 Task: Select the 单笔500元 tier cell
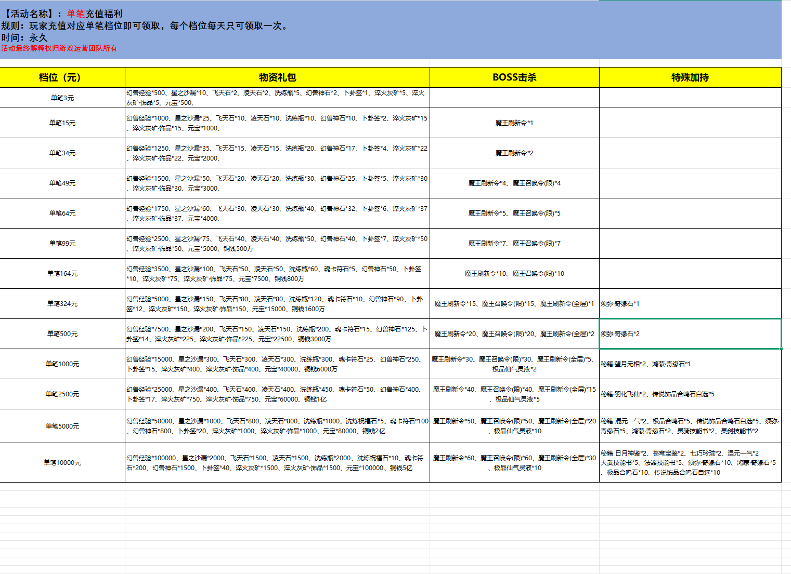(62, 334)
